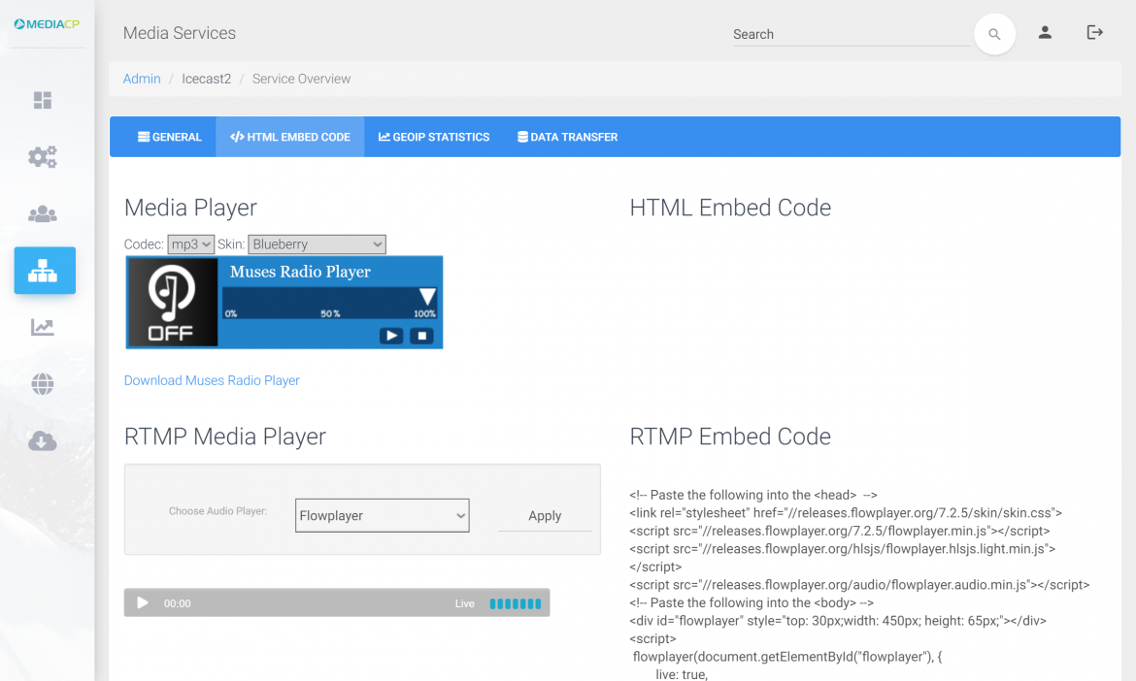Viewport: 1136px width, 681px height.
Task: Open the statistics chart sidebar icon
Action: click(43, 328)
